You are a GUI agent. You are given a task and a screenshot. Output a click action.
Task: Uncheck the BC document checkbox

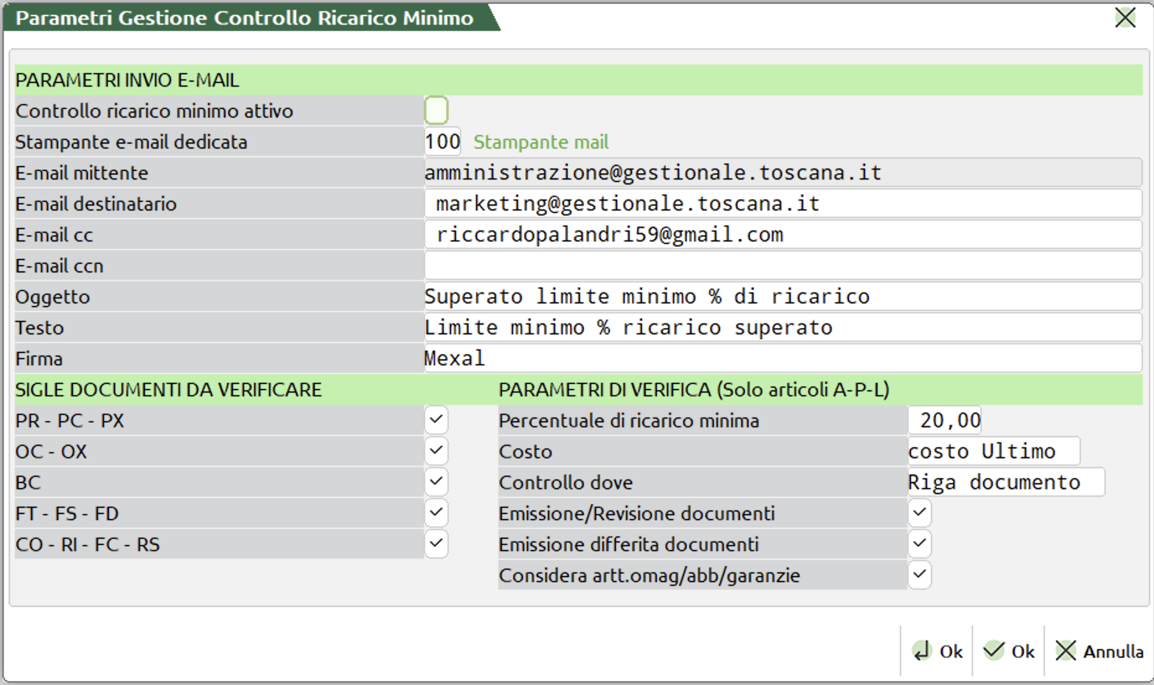point(436,482)
